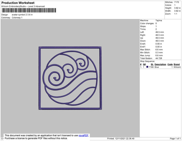Click the Down value 48.5 mm
Viewport: 182px width, 141px height.
[160, 41]
